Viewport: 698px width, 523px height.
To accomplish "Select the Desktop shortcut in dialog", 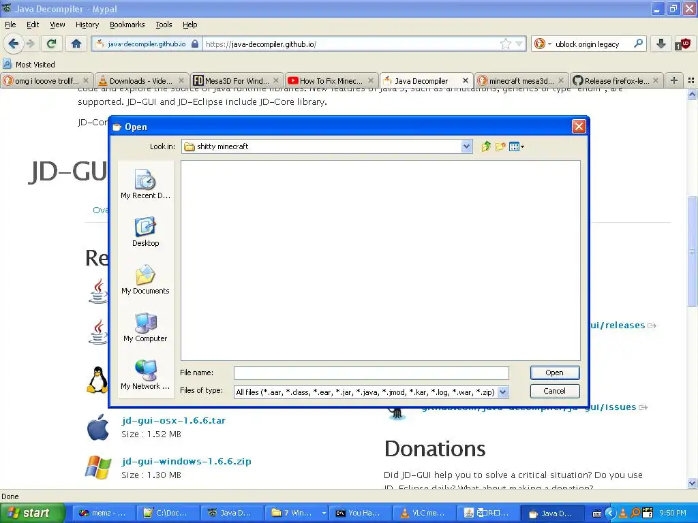I will [145, 232].
